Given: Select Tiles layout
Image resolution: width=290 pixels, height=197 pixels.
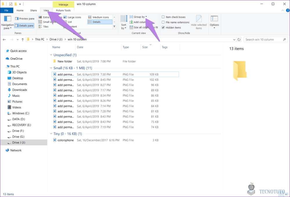Looking at the screenshot, I should point(43,27).
